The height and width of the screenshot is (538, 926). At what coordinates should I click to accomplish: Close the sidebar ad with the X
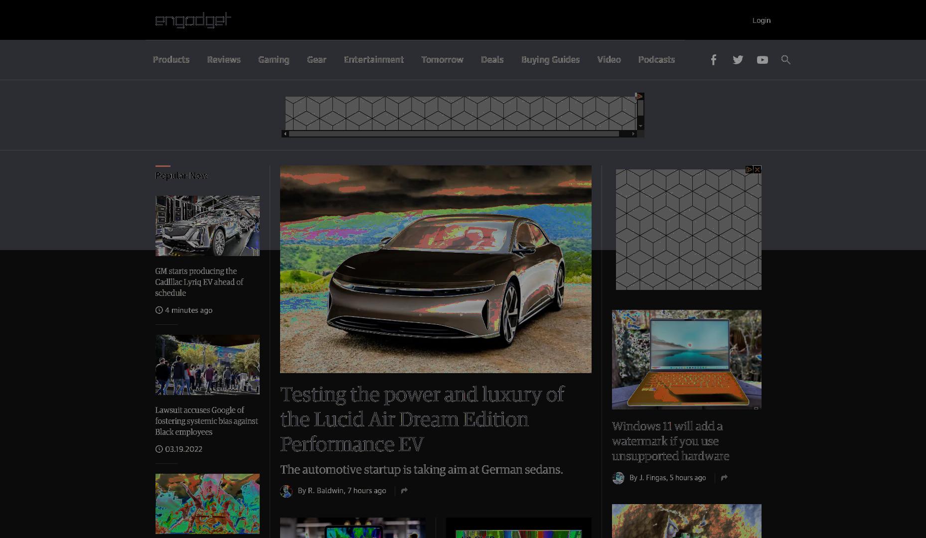click(x=758, y=169)
